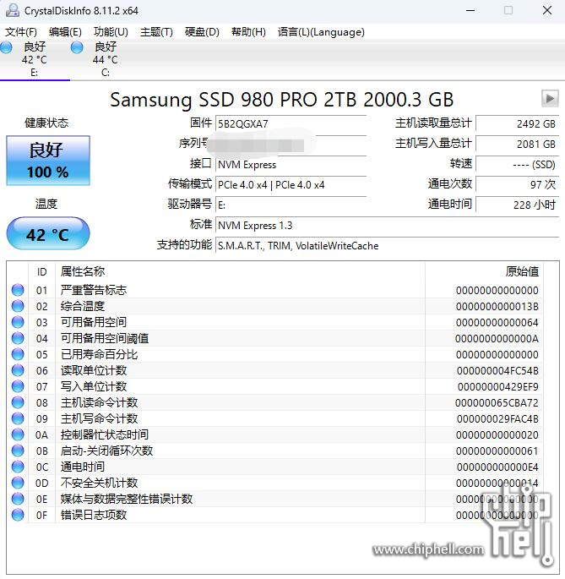Click raw value 000000000000E4

(x=497, y=467)
